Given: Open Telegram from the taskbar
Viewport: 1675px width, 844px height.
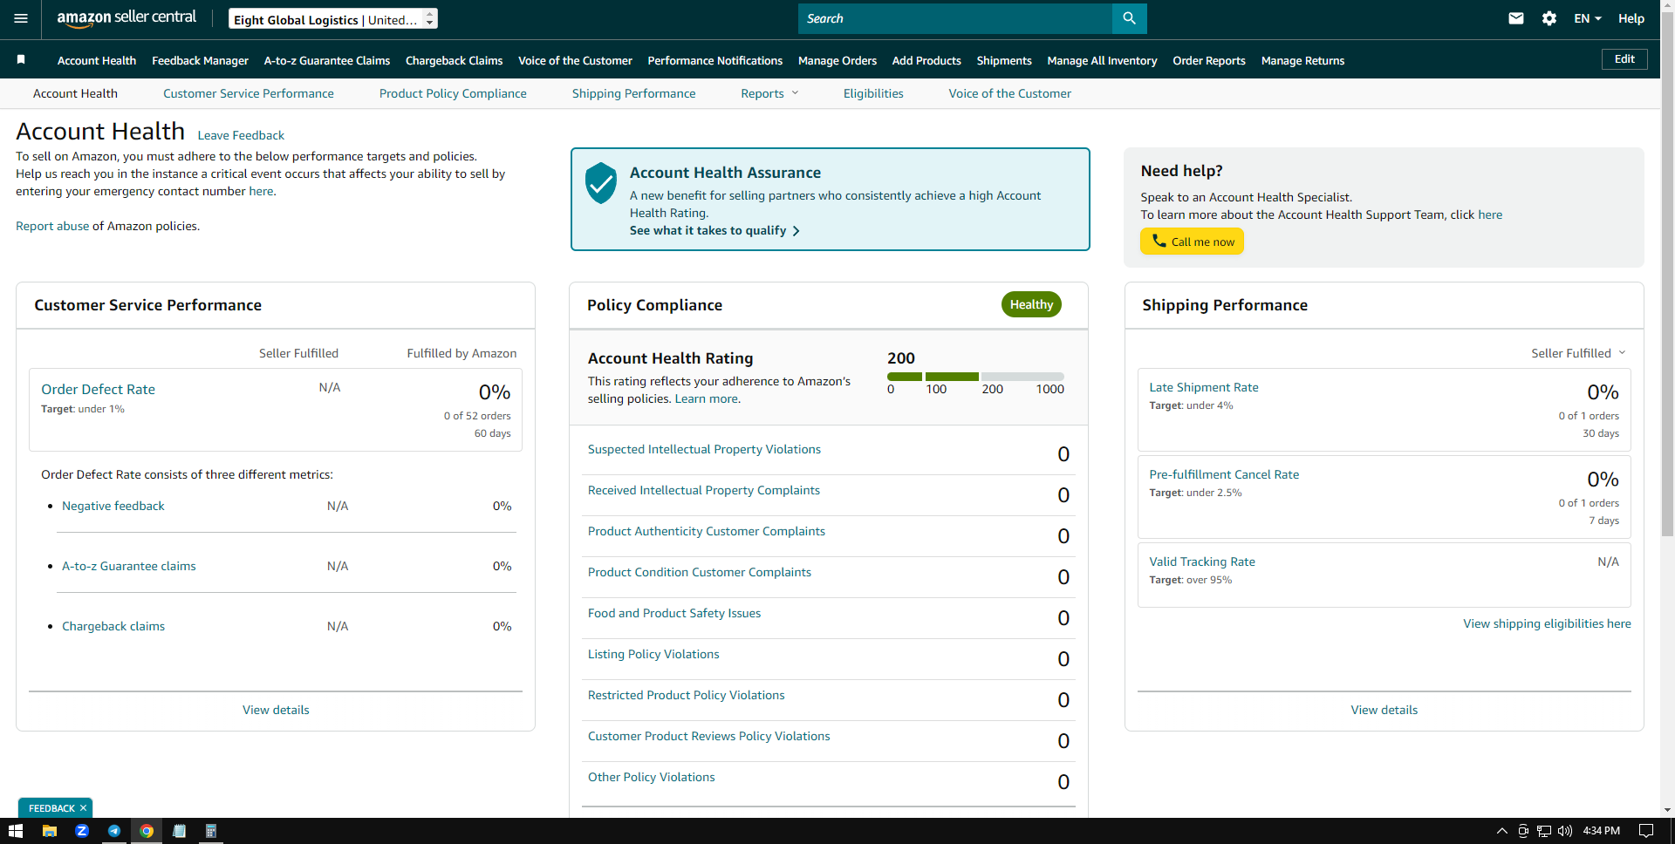Looking at the screenshot, I should (114, 831).
